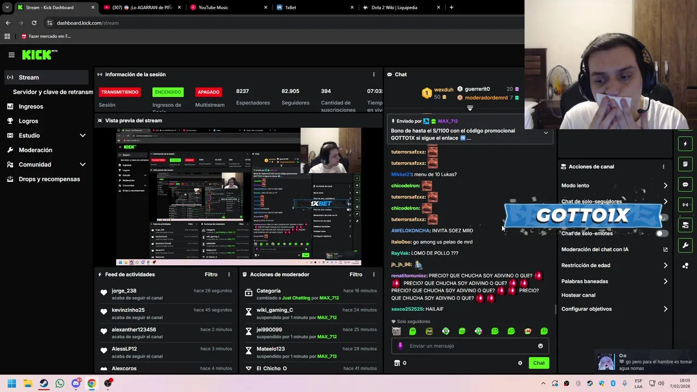The height and width of the screenshot is (392, 697).
Task: Select Stream in the left sidebar
Action: point(46,77)
